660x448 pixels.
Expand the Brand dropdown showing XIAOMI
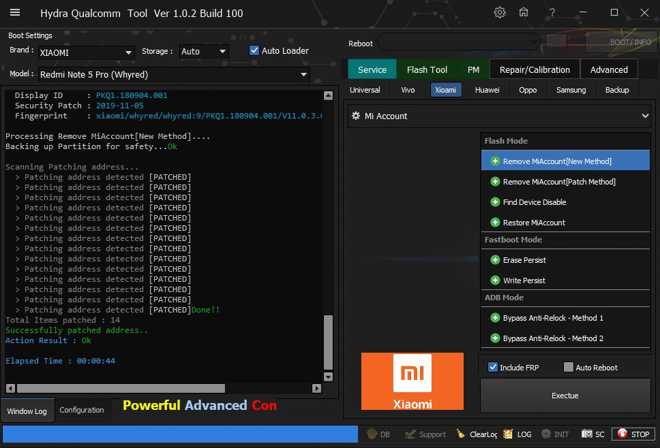click(x=128, y=52)
